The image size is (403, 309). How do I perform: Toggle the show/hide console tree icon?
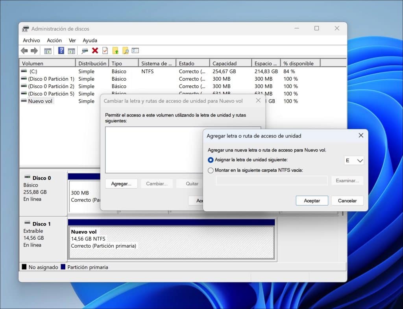48,51
